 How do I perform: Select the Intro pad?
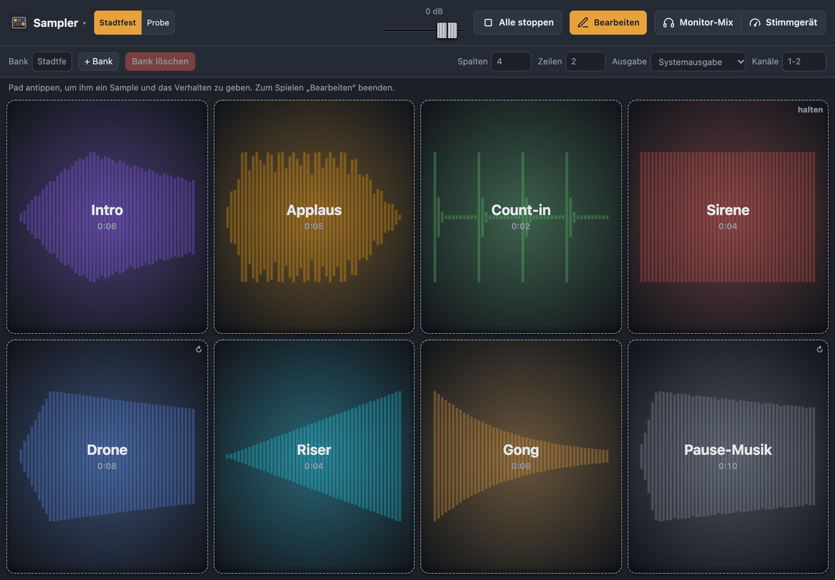107,217
